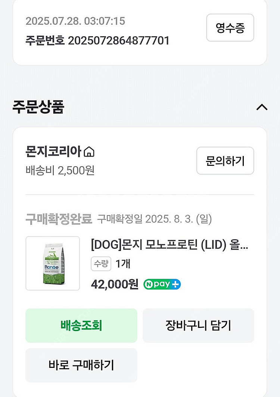Viewport: 280px width, 397px height.
Task: Tap the 구매확정완료 status label
Action: [59, 219]
